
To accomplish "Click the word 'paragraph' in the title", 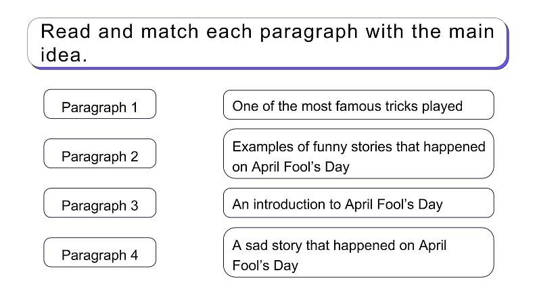I will pos(308,32).
